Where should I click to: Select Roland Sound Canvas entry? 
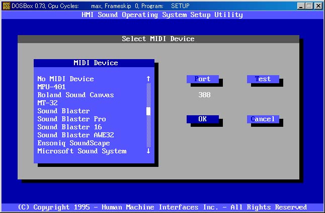(75, 95)
